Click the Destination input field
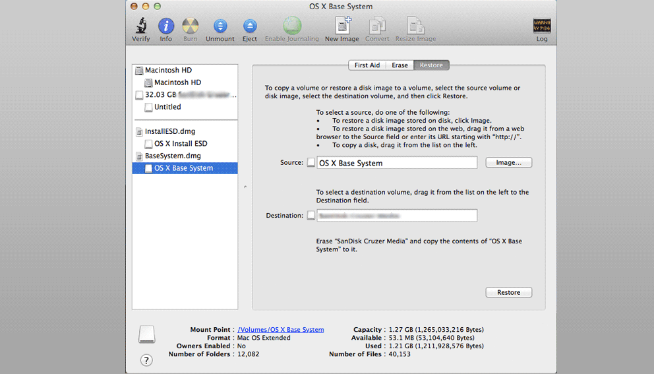654x374 pixels. (x=397, y=216)
